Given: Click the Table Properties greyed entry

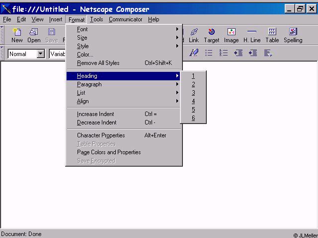Looking at the screenshot, I should (123, 144).
